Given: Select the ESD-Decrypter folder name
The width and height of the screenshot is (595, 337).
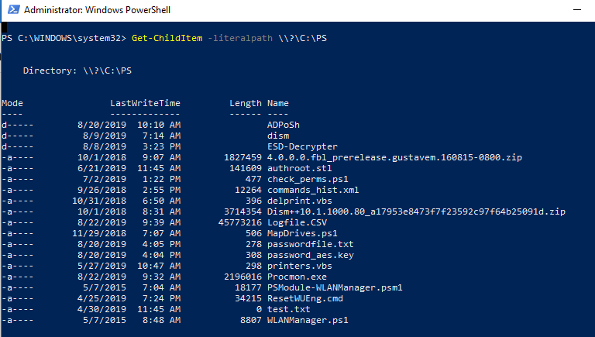Looking at the screenshot, I should [302, 146].
